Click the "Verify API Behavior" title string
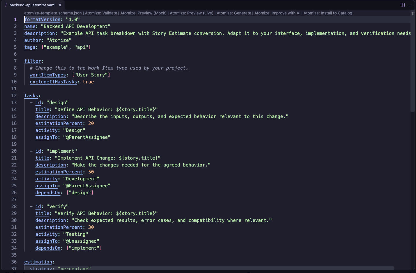The height and width of the screenshot is (273, 416). tap(106, 213)
